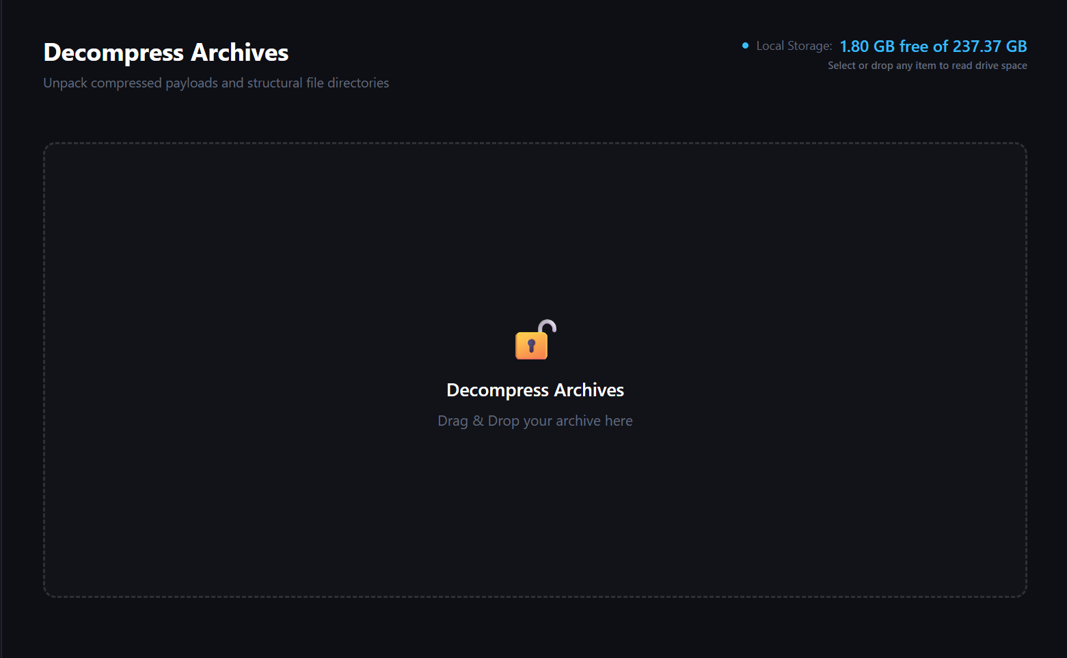Click the 'Decompress Archives' label under the padlock
This screenshot has height=658, width=1067.
(x=535, y=390)
